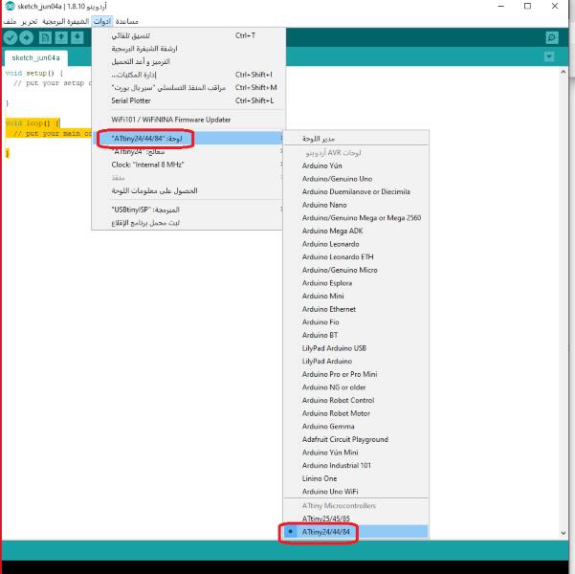Click the New sketch toolbar icon
Viewport: 575px width, 574px height.
click(x=45, y=37)
